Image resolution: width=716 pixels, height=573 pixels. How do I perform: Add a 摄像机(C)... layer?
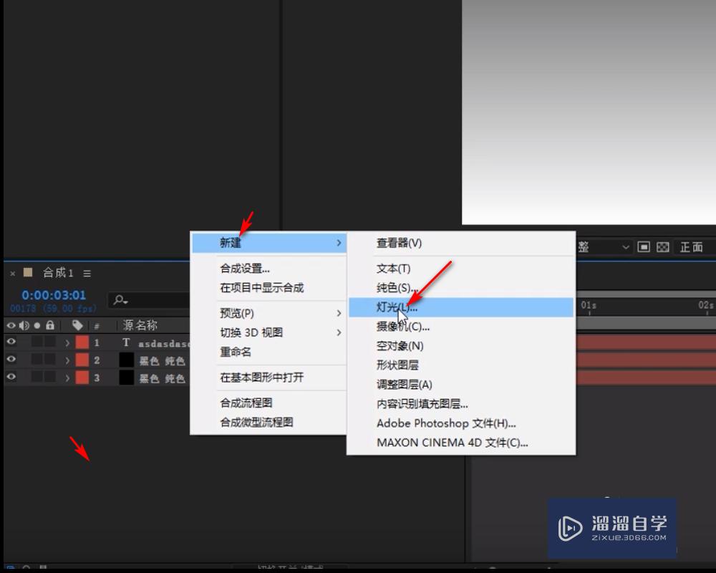402,327
